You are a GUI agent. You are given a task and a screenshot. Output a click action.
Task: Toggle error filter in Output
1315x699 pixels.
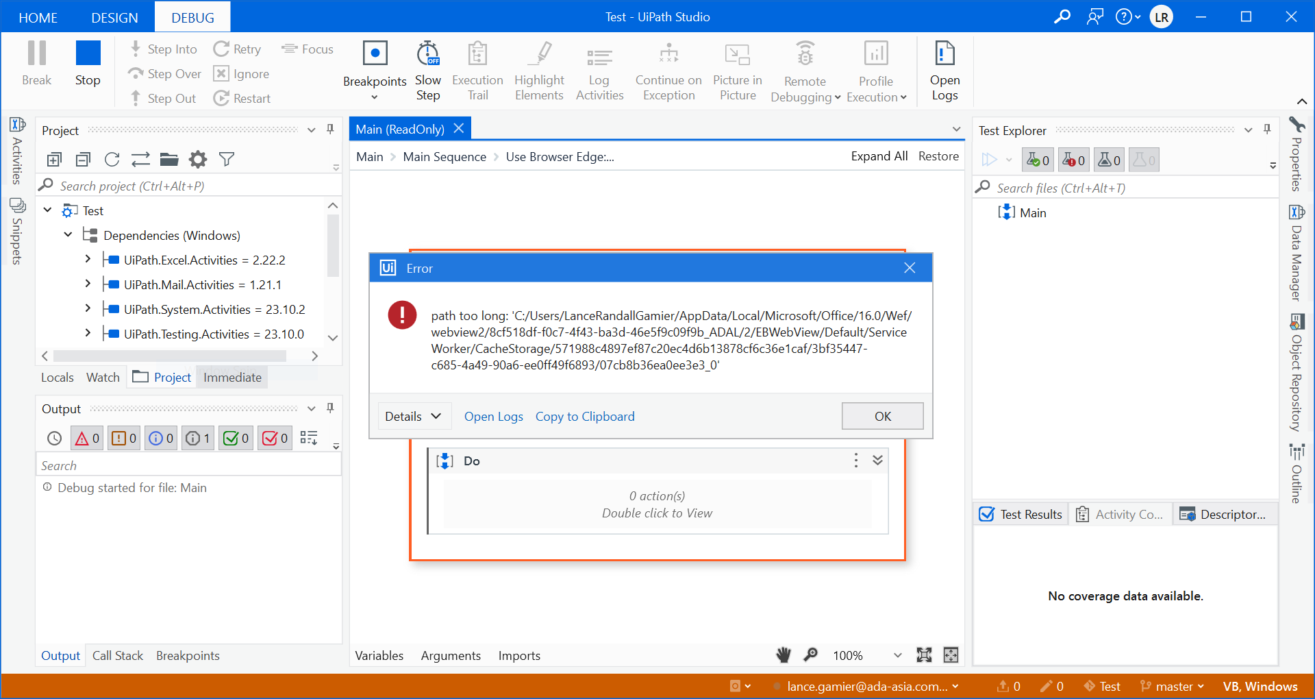[87, 438]
